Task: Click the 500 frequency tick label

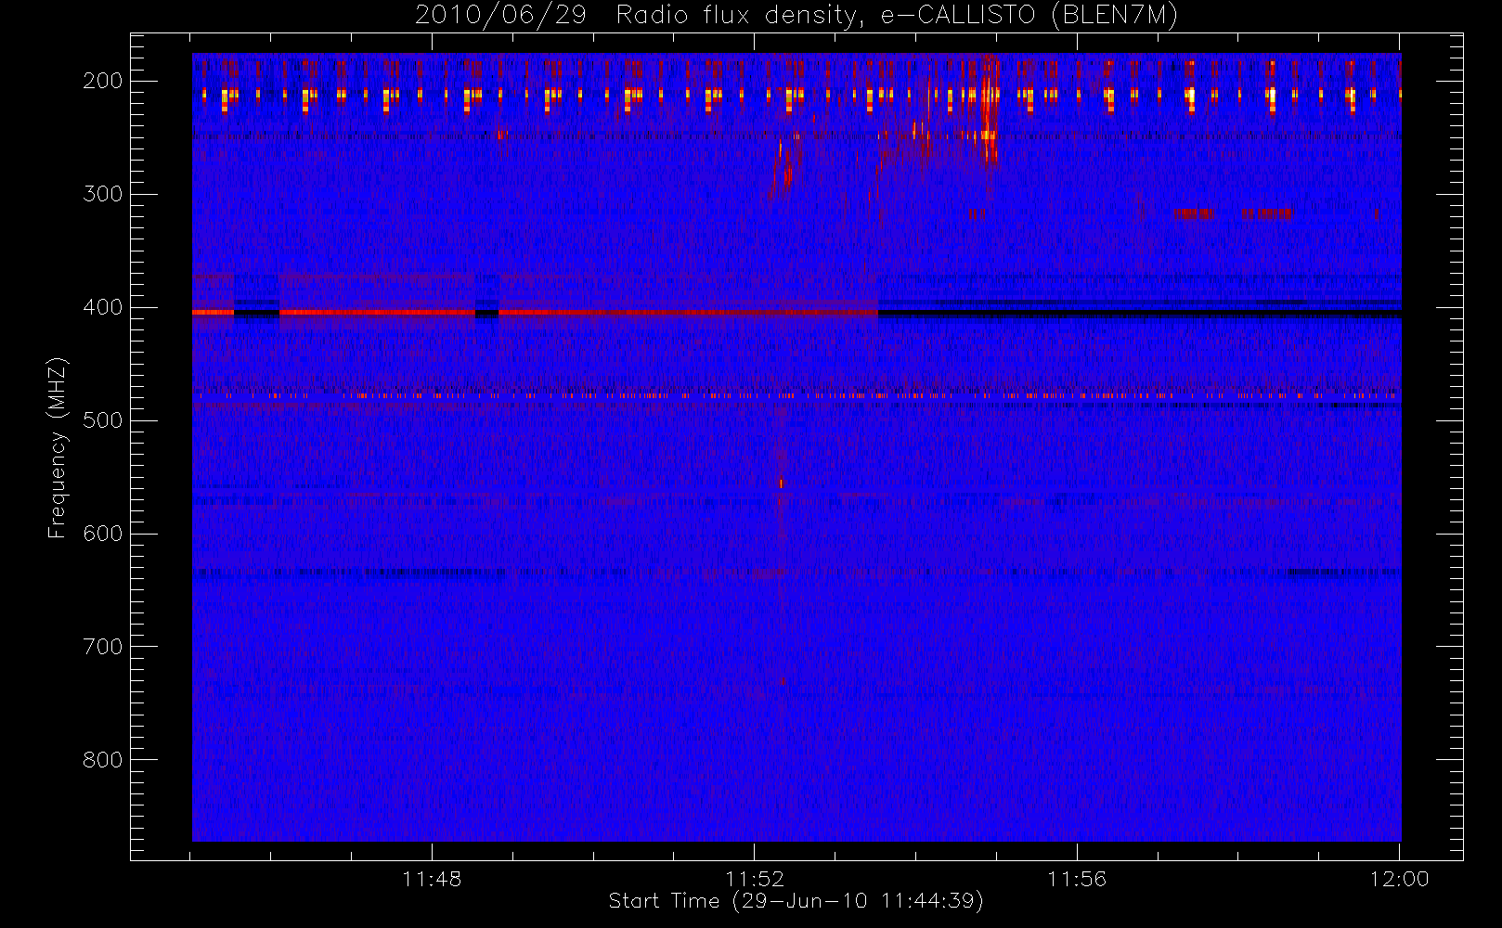Action: (x=103, y=420)
